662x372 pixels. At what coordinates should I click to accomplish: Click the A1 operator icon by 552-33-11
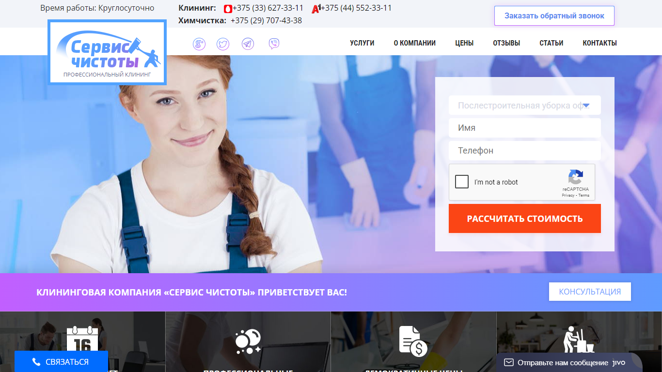(316, 9)
